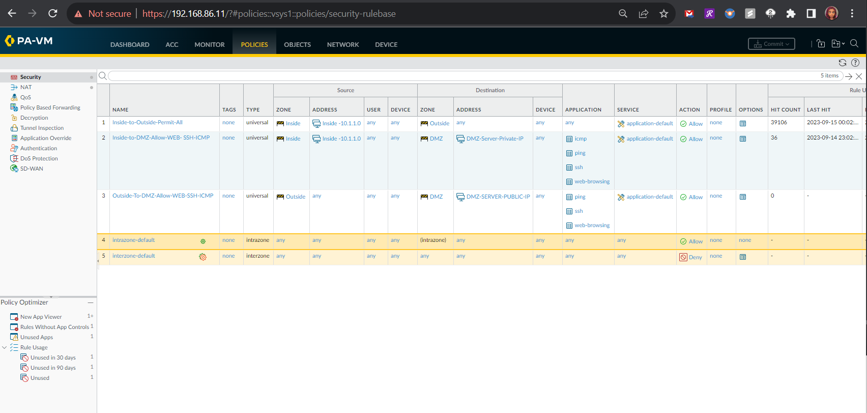Minimize the Policy Optimizer panel
Screen dimensions: 867x413
point(91,302)
